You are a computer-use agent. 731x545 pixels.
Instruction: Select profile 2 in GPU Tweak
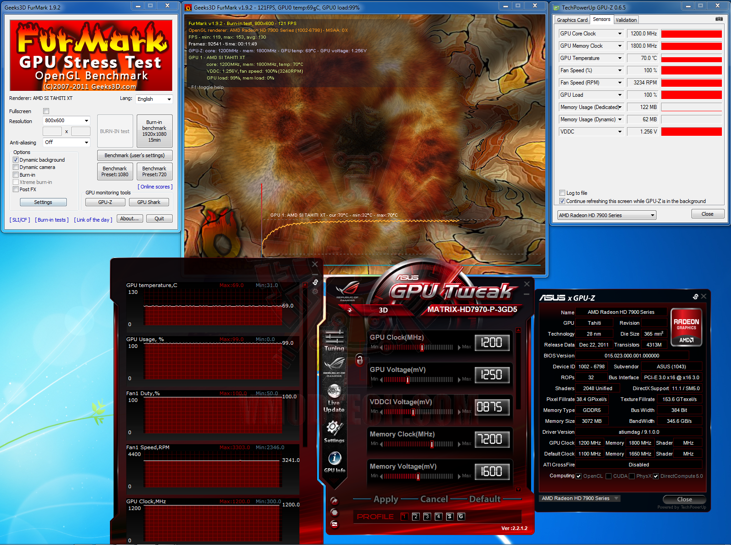click(416, 516)
